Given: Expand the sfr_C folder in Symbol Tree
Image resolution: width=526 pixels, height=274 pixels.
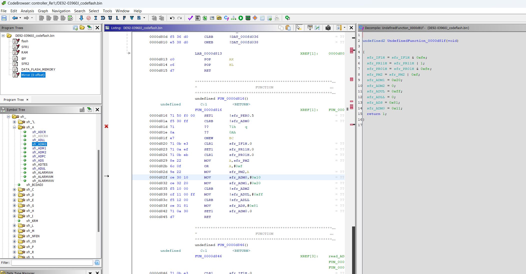Looking at the screenshot, I should pyautogui.click(x=14, y=190).
